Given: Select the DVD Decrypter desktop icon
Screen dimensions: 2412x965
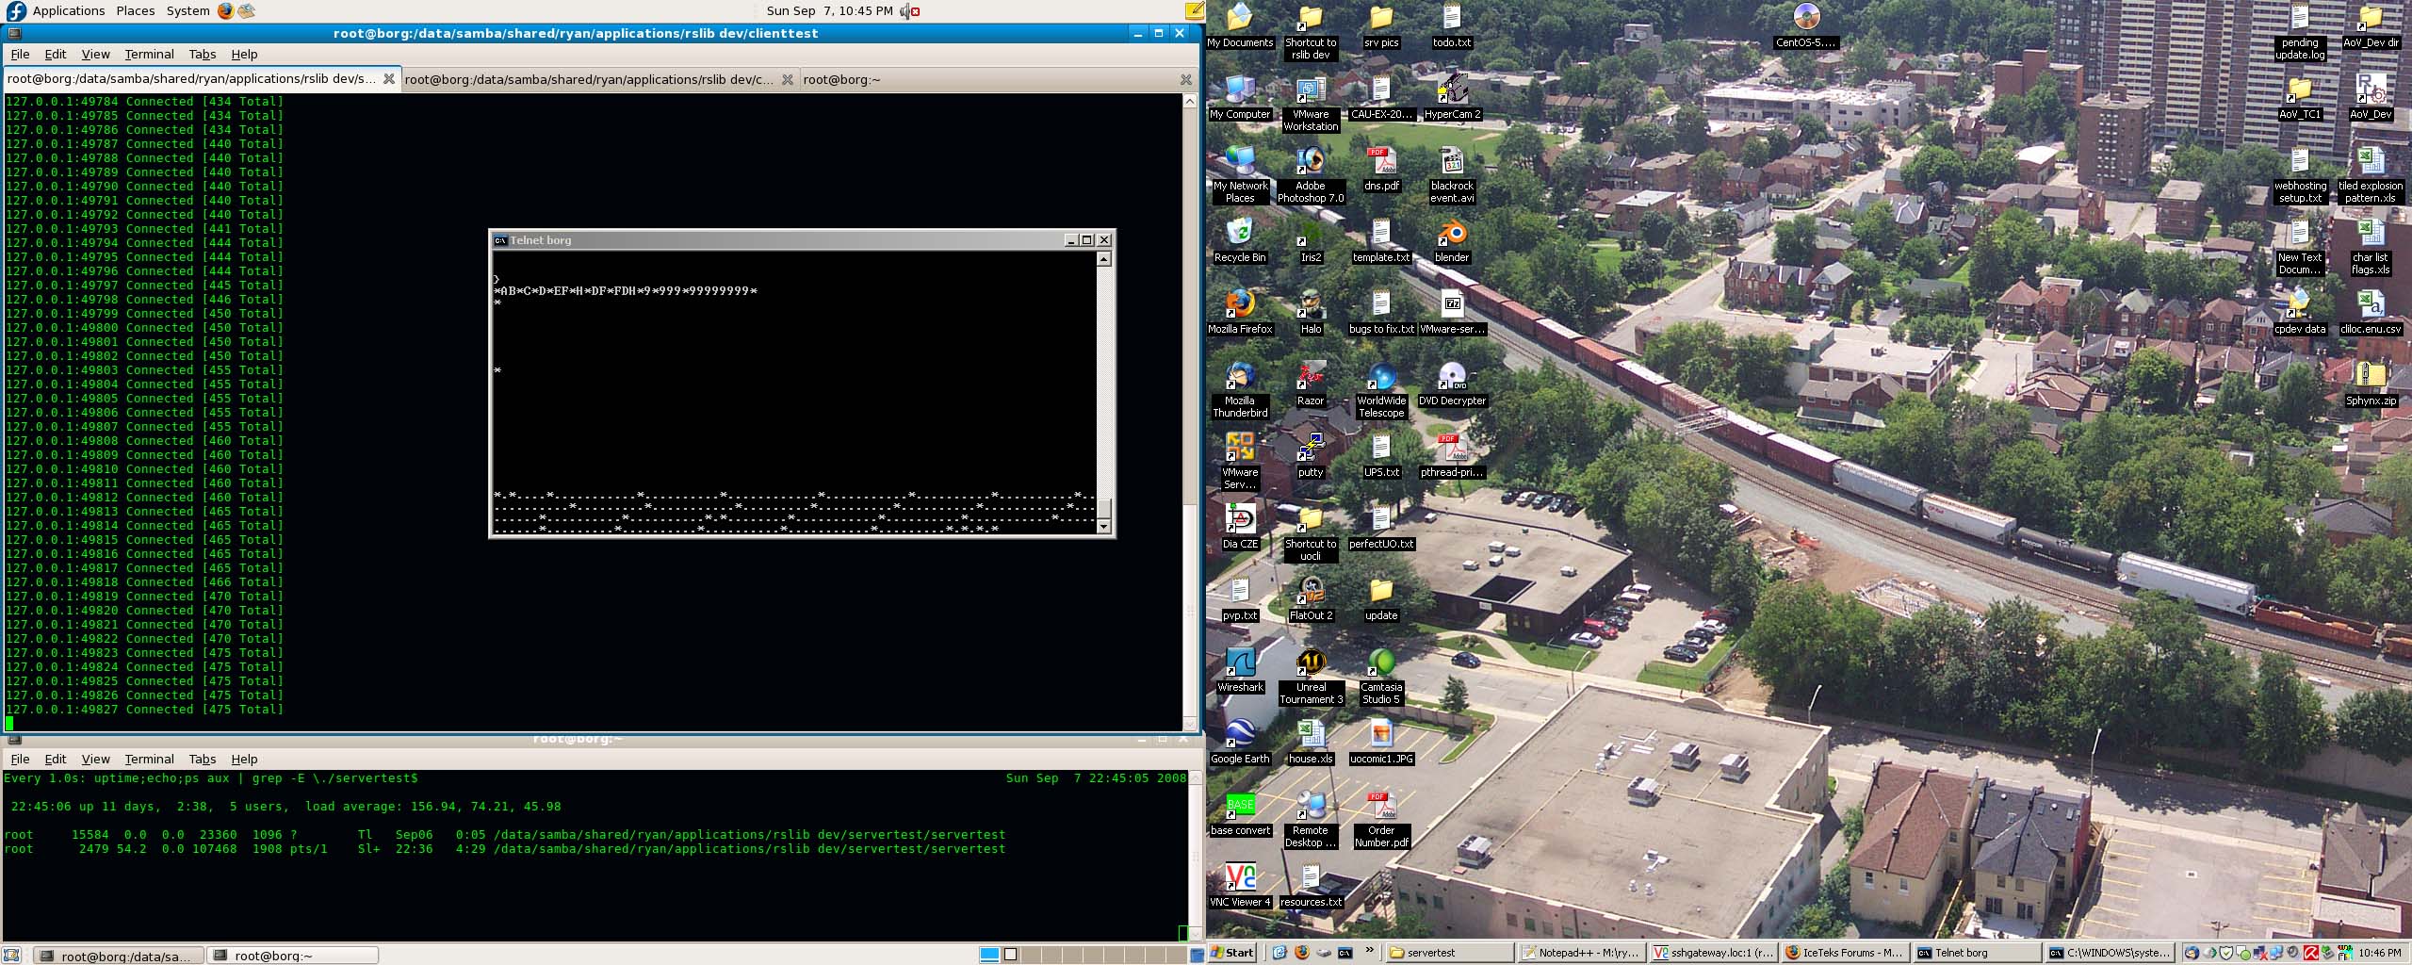Looking at the screenshot, I should pyautogui.click(x=1452, y=384).
